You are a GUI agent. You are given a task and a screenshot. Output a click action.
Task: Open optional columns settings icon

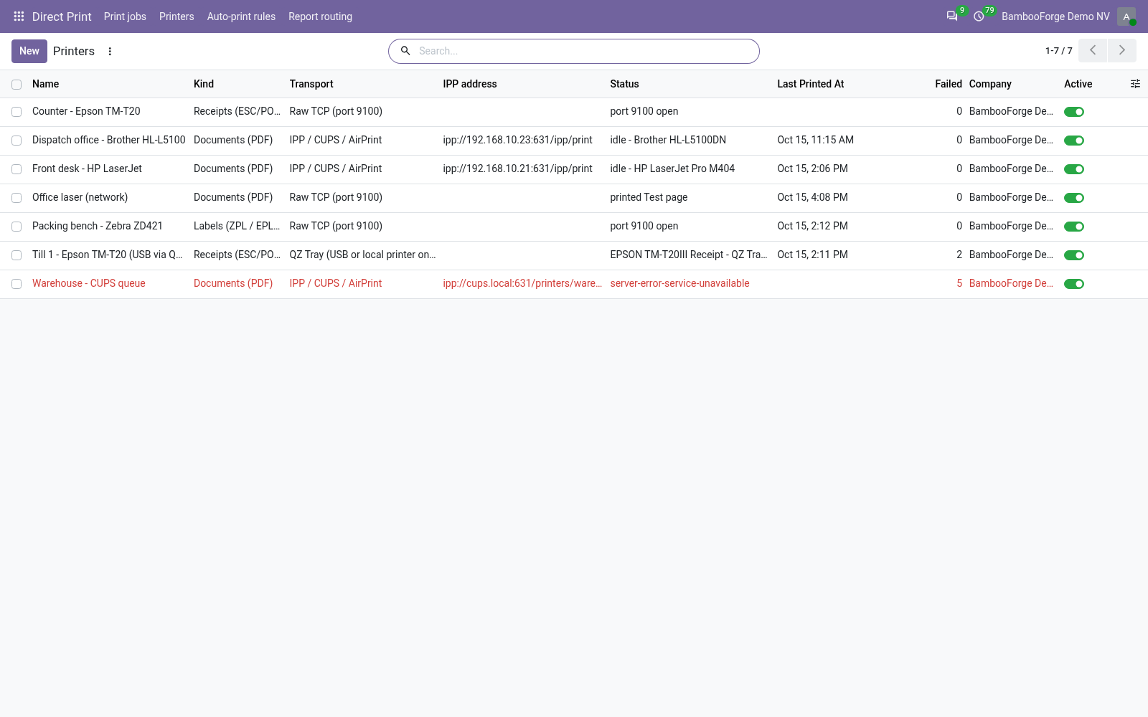[x=1135, y=84]
